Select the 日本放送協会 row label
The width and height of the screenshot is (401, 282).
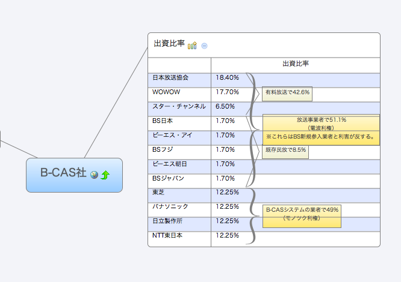click(x=170, y=77)
